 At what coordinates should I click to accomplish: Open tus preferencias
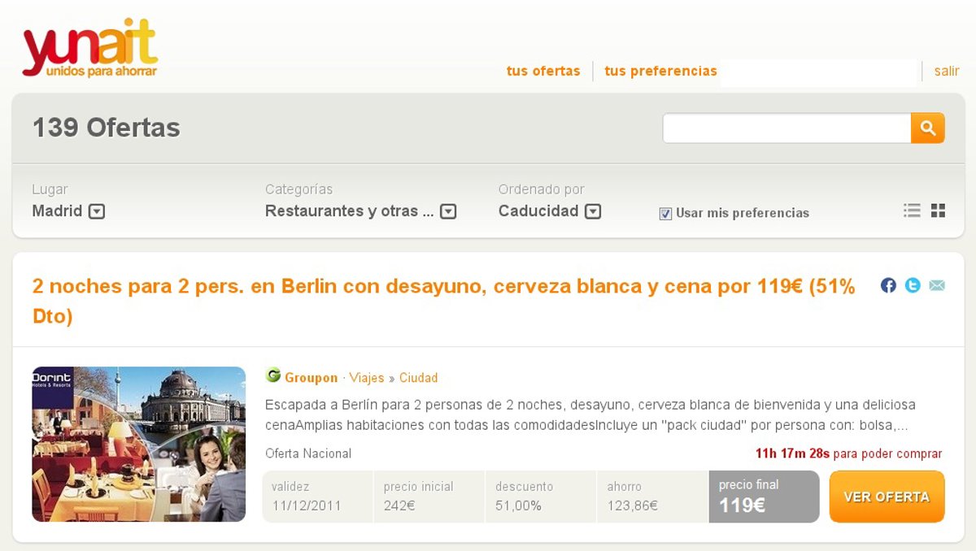[x=660, y=71]
